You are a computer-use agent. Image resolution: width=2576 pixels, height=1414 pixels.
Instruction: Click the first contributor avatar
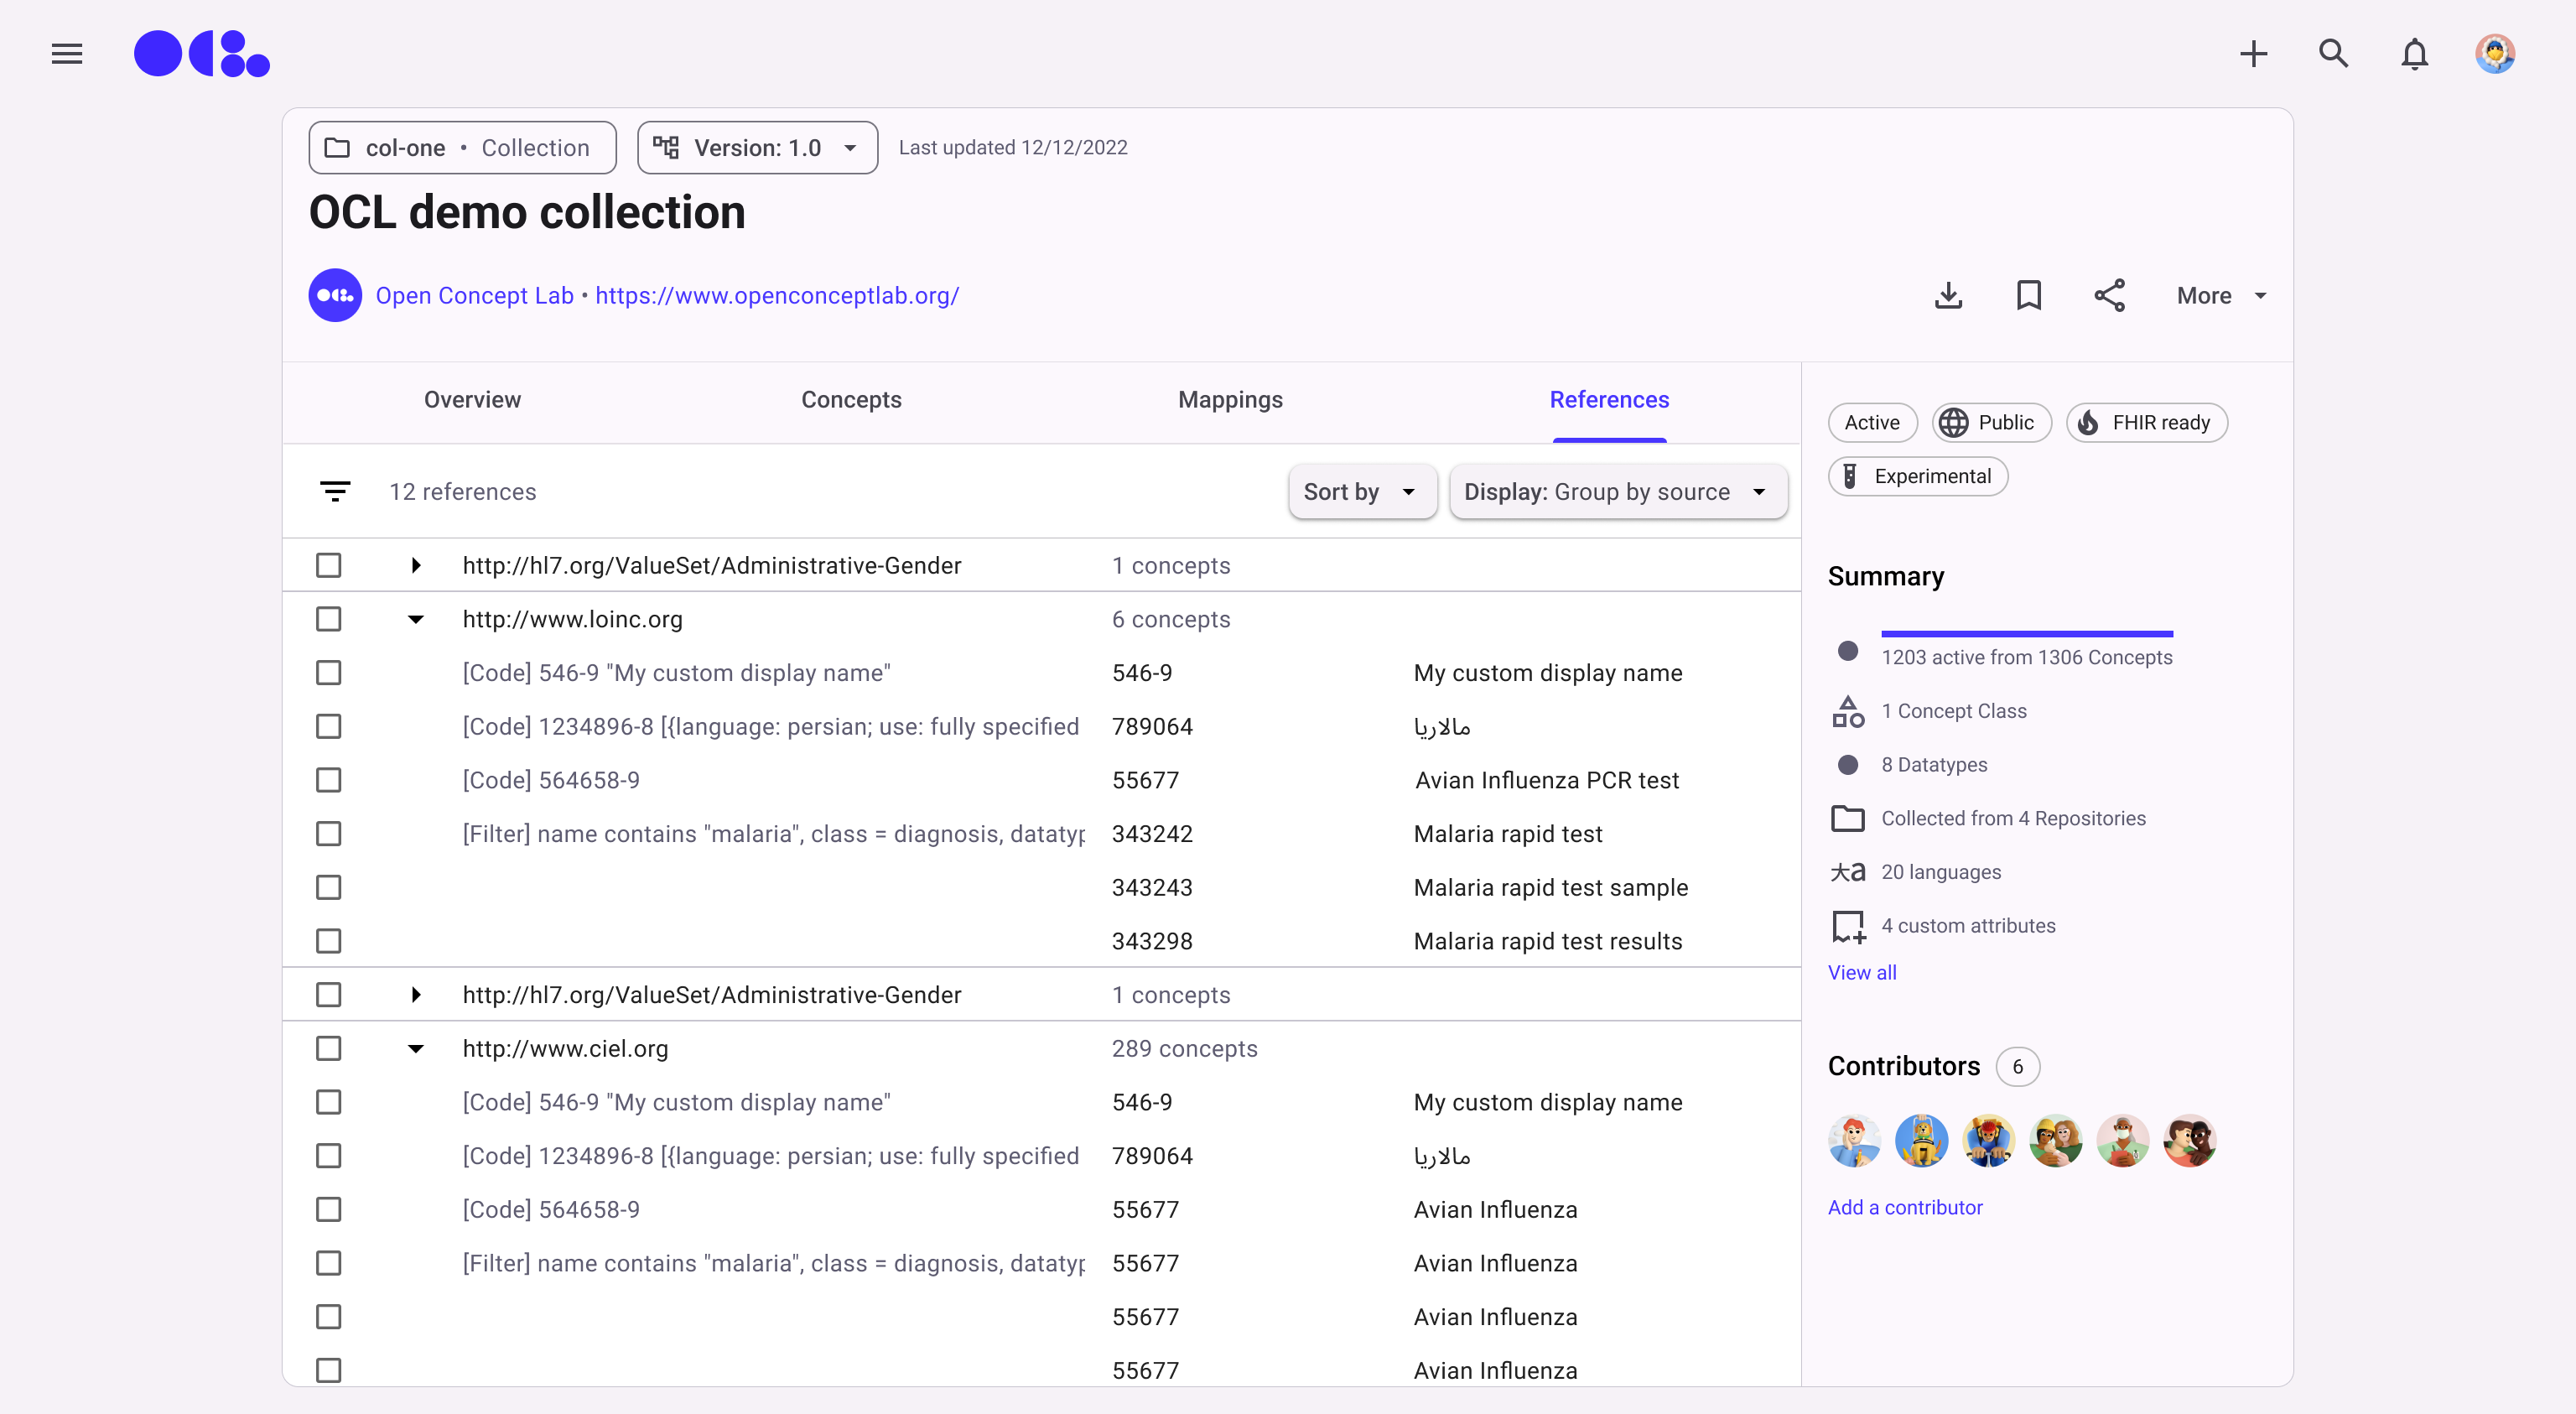point(1853,1140)
